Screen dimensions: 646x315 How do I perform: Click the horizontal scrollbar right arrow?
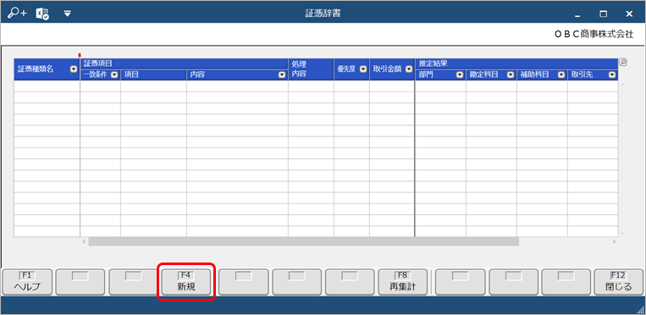(x=614, y=241)
